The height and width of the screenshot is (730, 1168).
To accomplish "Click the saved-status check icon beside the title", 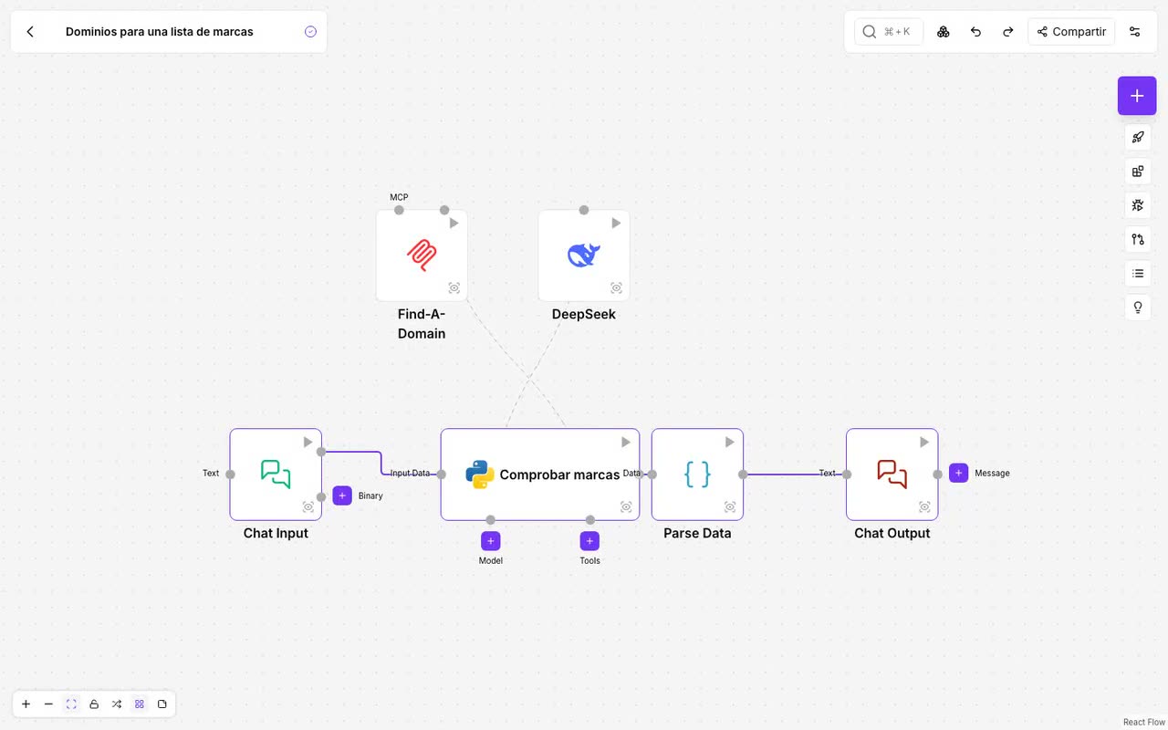I will (310, 32).
